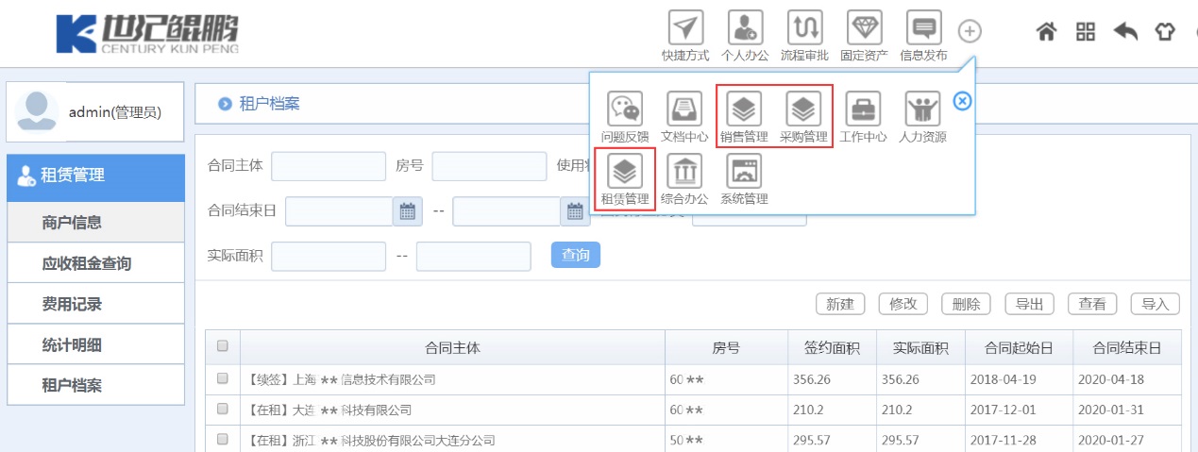Open the 问题反馈 feedback module icon

tap(624, 109)
